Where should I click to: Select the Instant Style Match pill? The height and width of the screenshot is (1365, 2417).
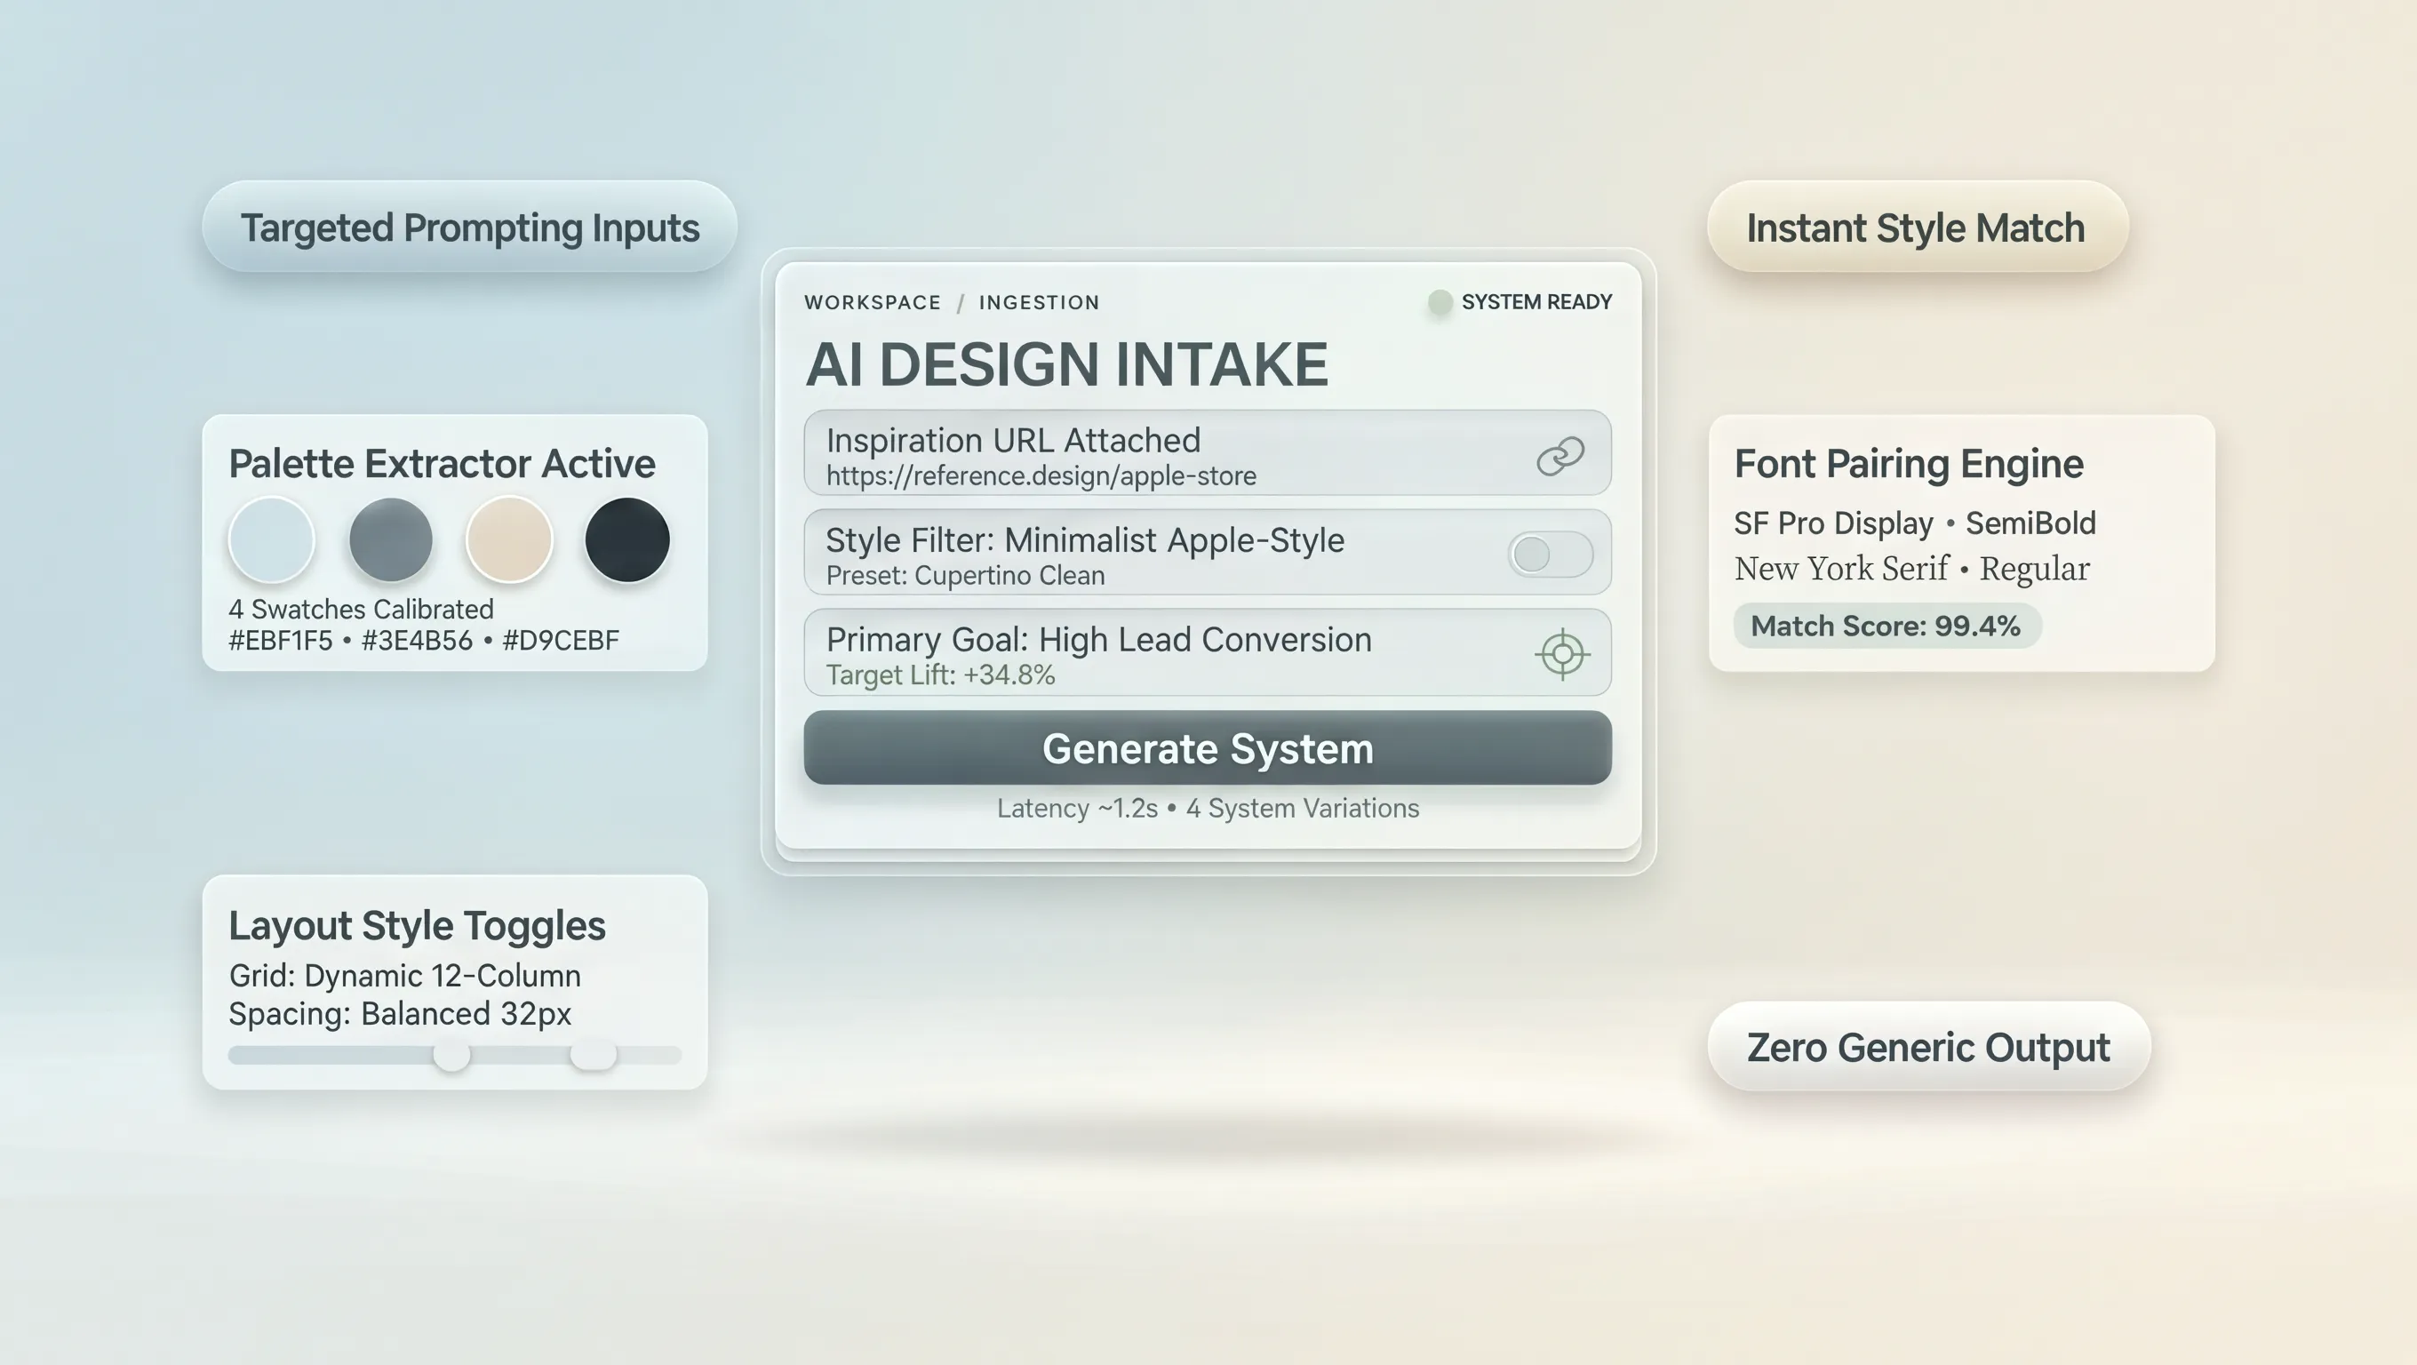coord(1917,227)
